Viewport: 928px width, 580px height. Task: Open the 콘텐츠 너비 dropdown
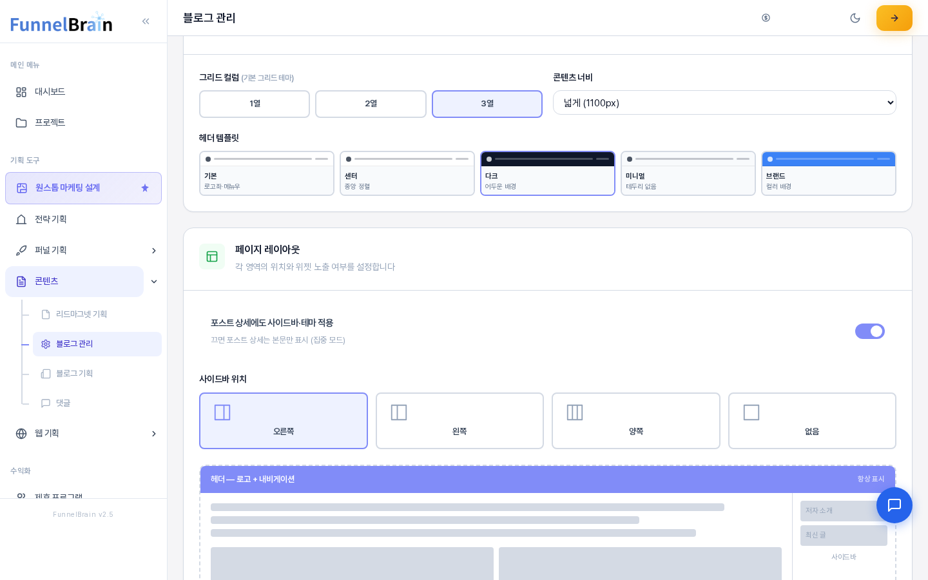[724, 102]
